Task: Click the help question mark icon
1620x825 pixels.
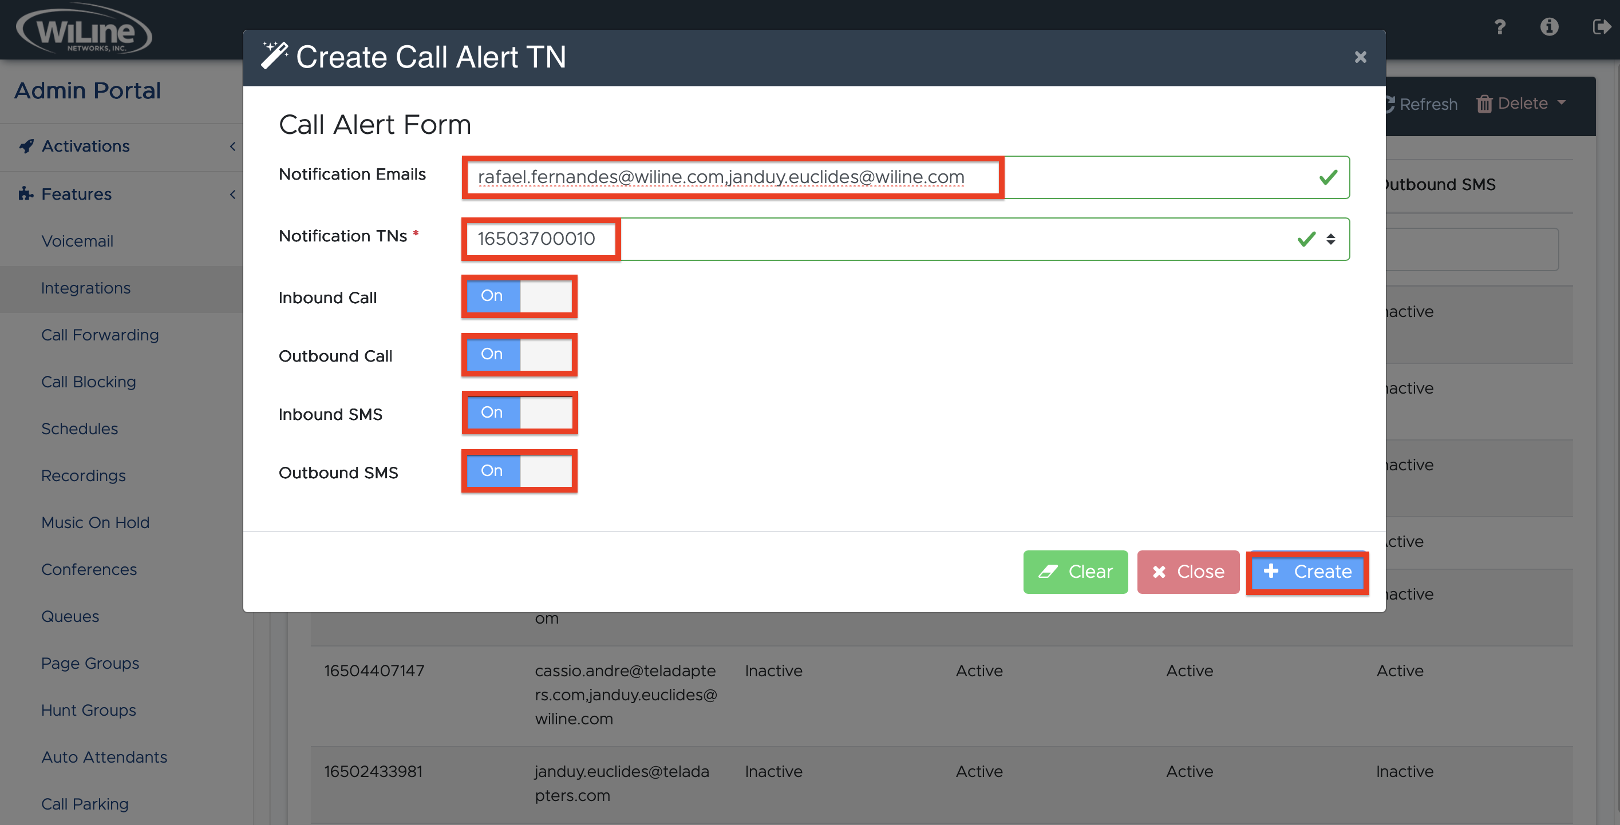Action: [x=1500, y=27]
